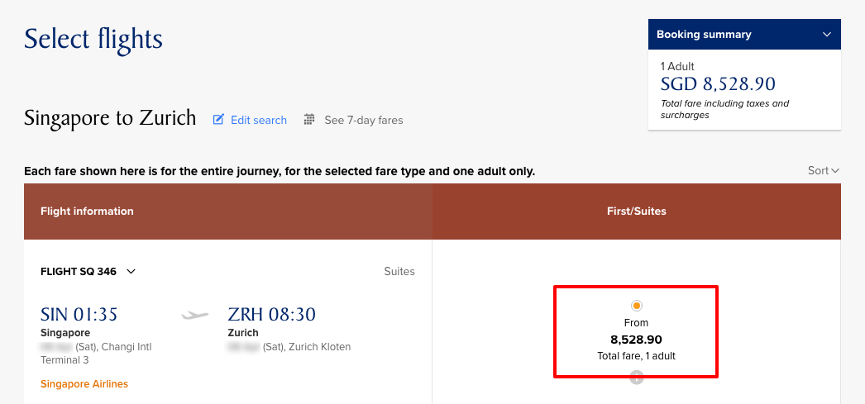The width and height of the screenshot is (865, 404).
Task: Open See 7-day fares
Action: (363, 120)
